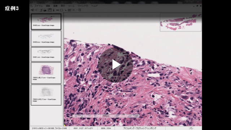Select fourth purple tissue slide thumbnail
231x130 pixels.
pos(46,73)
